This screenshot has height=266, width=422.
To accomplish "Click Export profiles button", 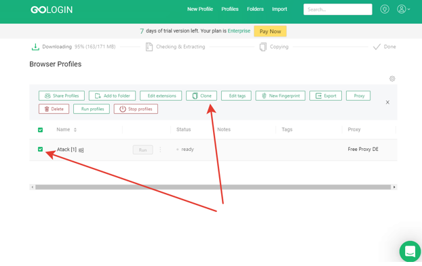I will (326, 96).
